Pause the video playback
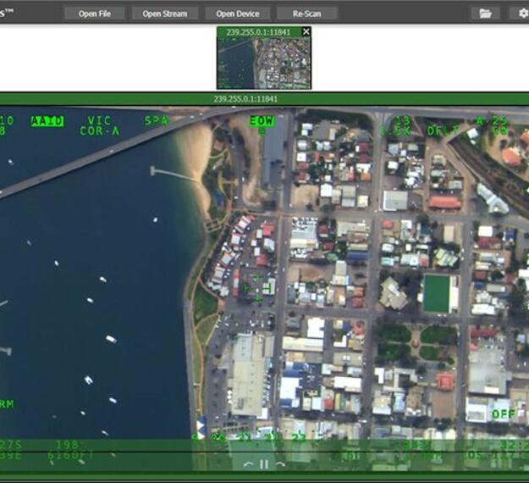Viewport: 529px width, 483px height. [x=263, y=464]
